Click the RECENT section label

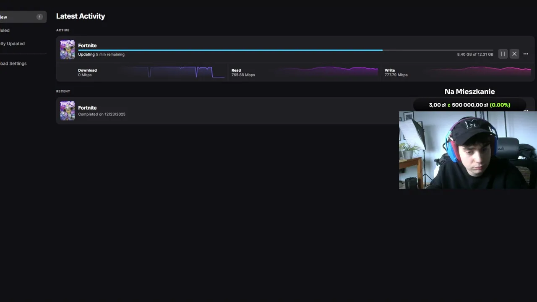(x=63, y=91)
